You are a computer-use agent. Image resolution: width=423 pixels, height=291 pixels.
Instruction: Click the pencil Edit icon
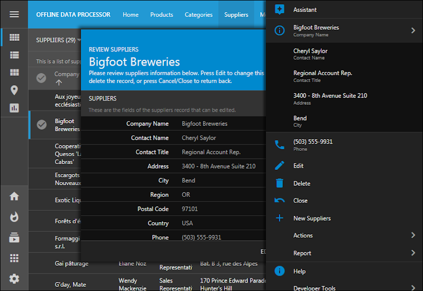pyautogui.click(x=280, y=166)
